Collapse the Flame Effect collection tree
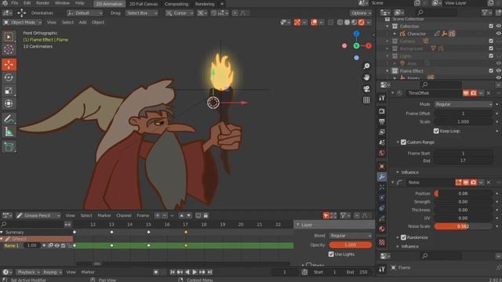This screenshot has width=502, height=282. 387,71
